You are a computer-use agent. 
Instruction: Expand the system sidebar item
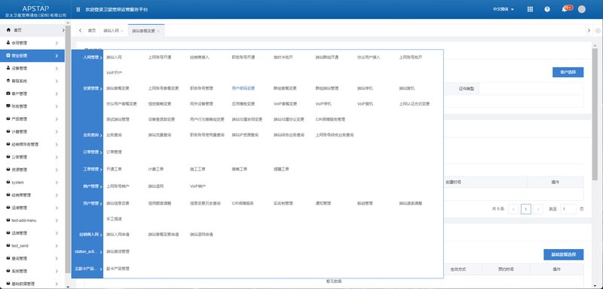[32, 183]
